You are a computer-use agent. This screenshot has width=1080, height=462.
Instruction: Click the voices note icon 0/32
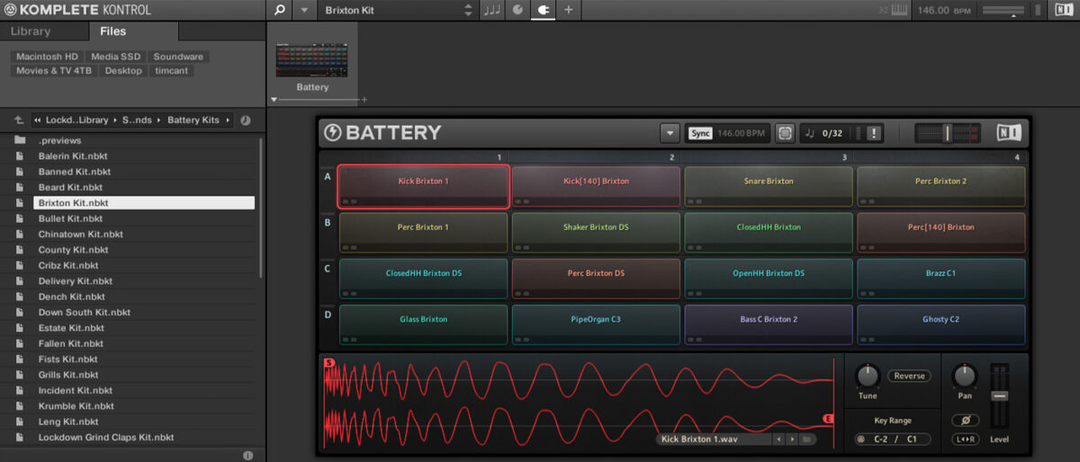[x=809, y=133]
